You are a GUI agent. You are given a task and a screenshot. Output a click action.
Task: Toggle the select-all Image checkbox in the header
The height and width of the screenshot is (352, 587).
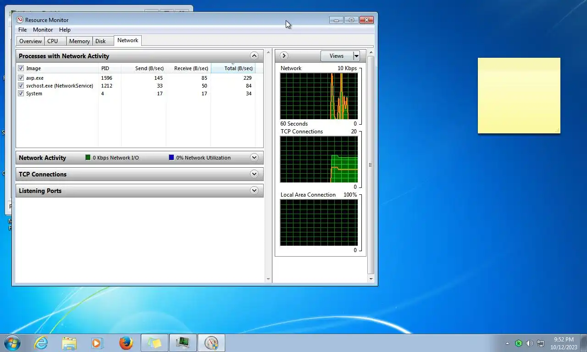pos(21,68)
